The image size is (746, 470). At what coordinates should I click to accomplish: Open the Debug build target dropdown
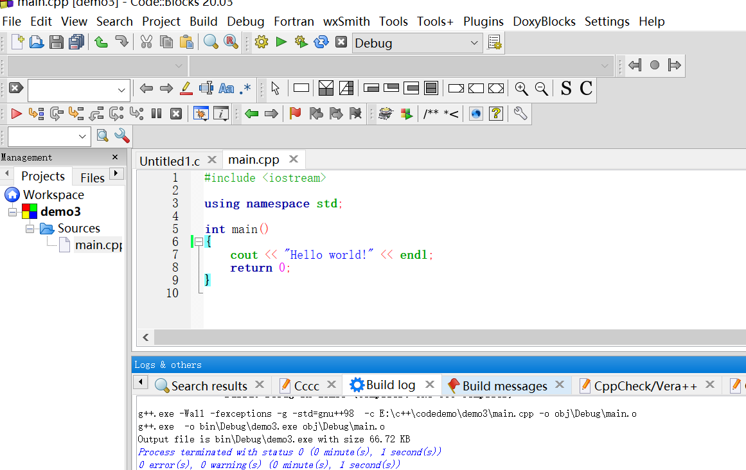[x=474, y=43]
